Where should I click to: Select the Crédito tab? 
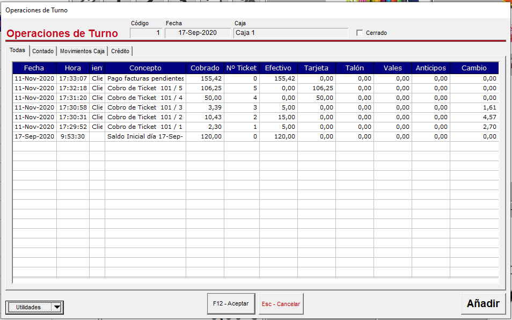[x=120, y=51]
